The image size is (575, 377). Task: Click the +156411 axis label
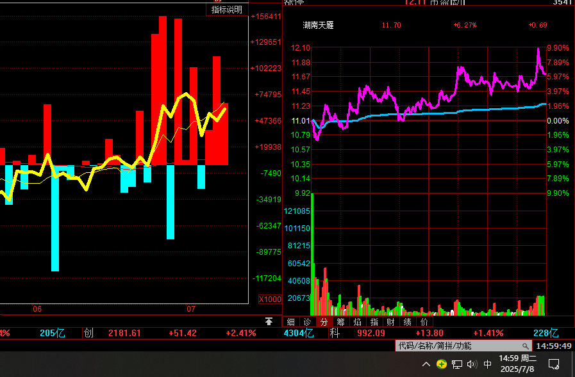[266, 17]
